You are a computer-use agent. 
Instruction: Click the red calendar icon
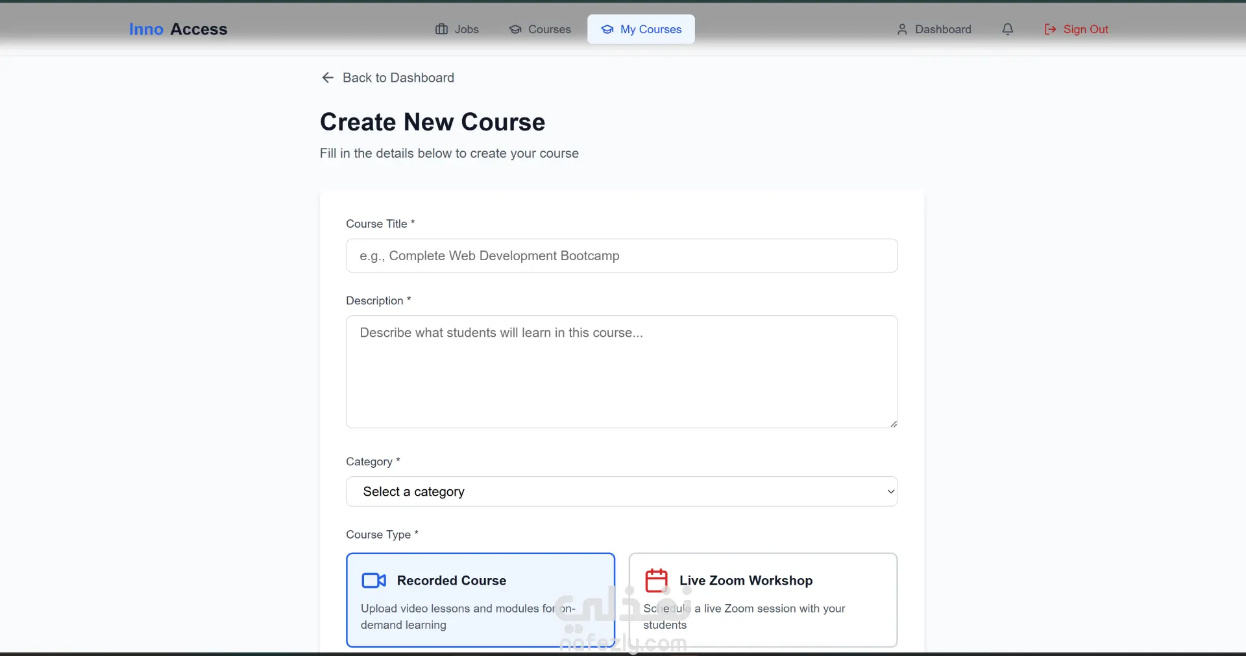tap(656, 580)
